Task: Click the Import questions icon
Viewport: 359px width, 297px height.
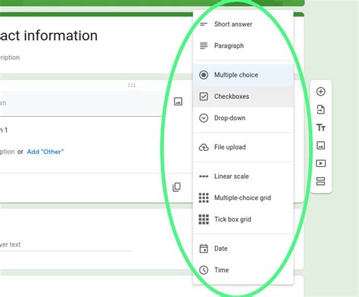Action: pos(320,110)
